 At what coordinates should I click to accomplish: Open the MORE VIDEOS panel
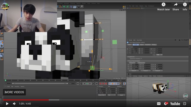(14, 92)
